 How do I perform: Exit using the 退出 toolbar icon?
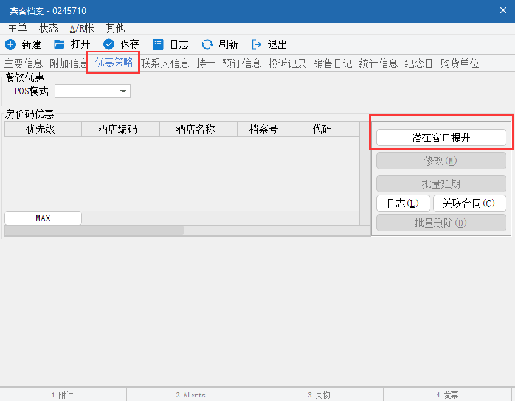click(257, 44)
